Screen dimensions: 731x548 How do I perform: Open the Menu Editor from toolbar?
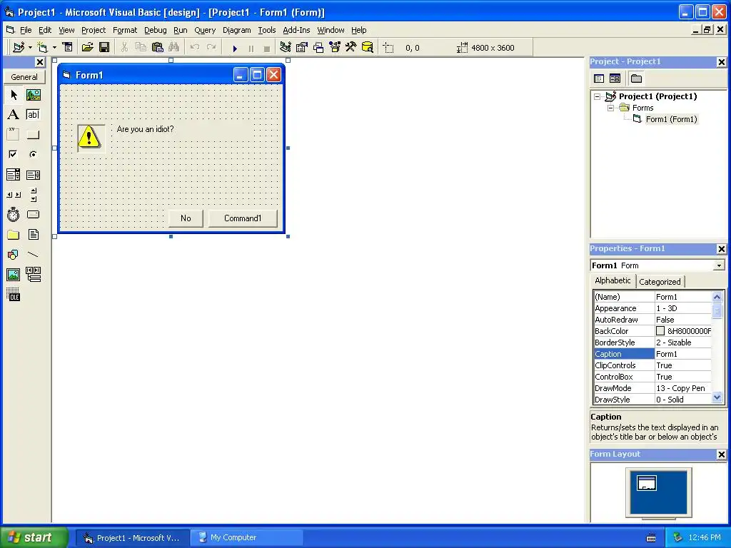point(68,47)
